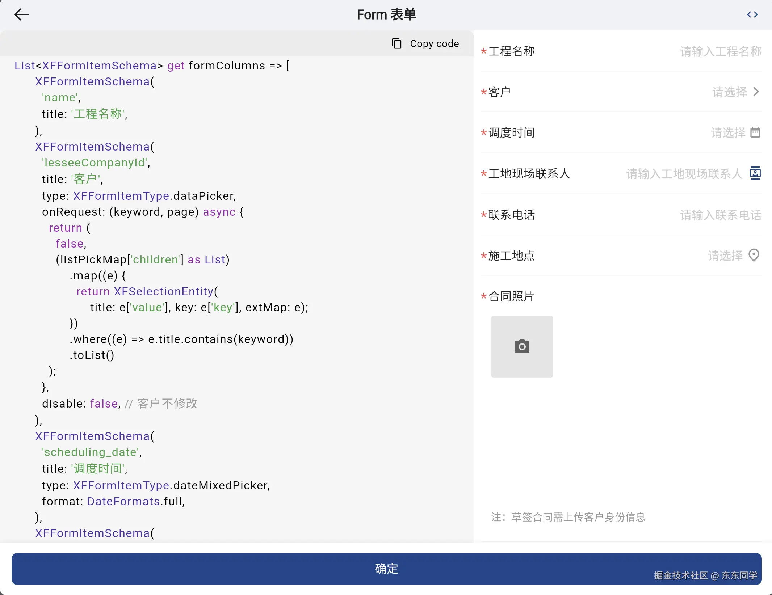Click the Form 表单 page title
The height and width of the screenshot is (595, 772).
386,15
